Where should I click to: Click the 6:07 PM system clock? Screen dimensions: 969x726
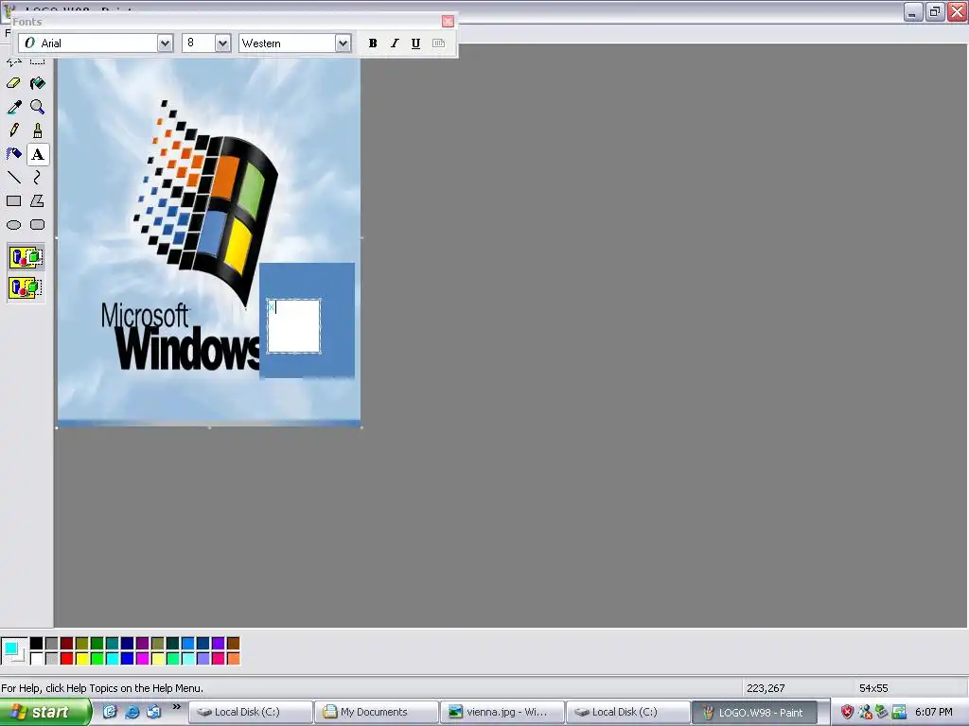coord(934,712)
